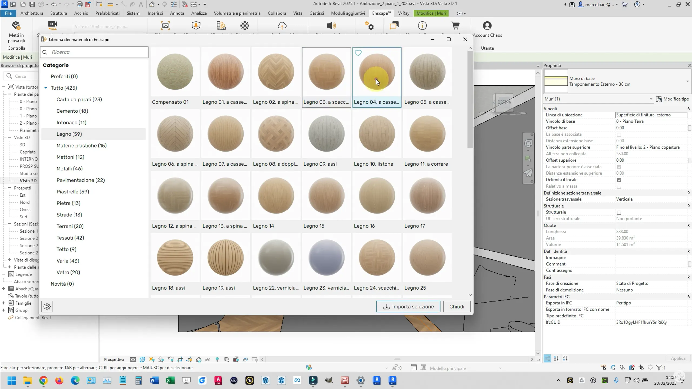Viewport: 692px width, 389px height.
Task: Open the Account Chaos user icon
Action: click(x=487, y=26)
